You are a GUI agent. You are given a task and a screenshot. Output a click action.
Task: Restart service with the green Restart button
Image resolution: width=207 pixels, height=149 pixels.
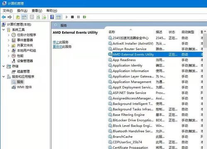(x=85, y=17)
